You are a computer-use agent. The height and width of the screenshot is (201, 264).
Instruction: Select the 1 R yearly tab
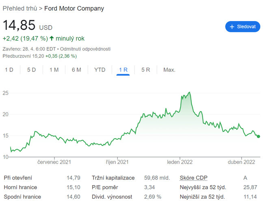pos(123,70)
